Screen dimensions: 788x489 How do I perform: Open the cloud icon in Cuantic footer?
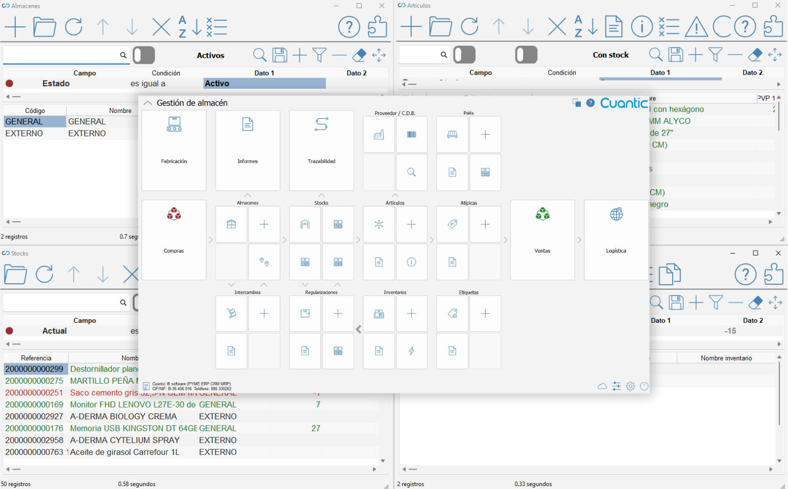click(602, 386)
